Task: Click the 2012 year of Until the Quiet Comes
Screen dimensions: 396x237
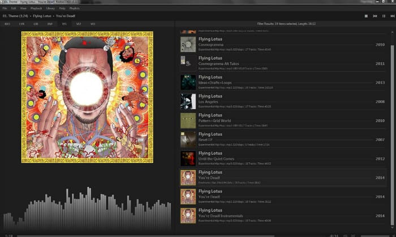Action: (x=380, y=159)
